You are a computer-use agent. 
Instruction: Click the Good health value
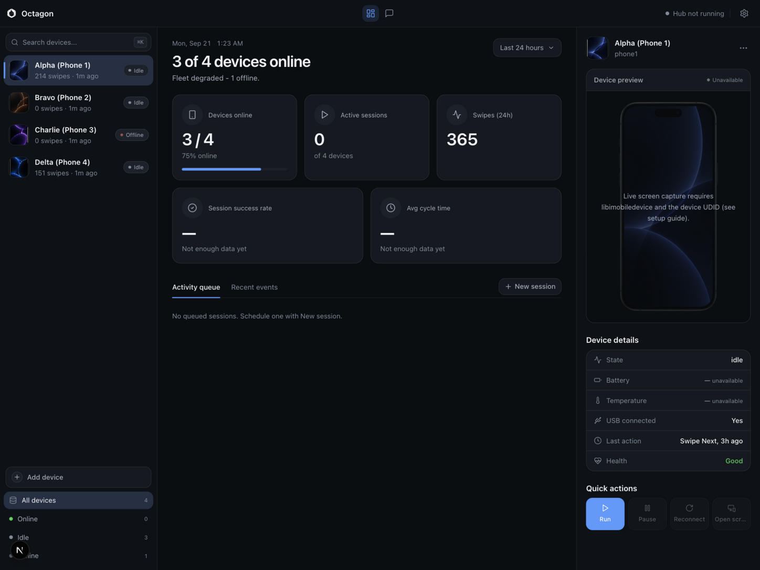click(x=734, y=461)
